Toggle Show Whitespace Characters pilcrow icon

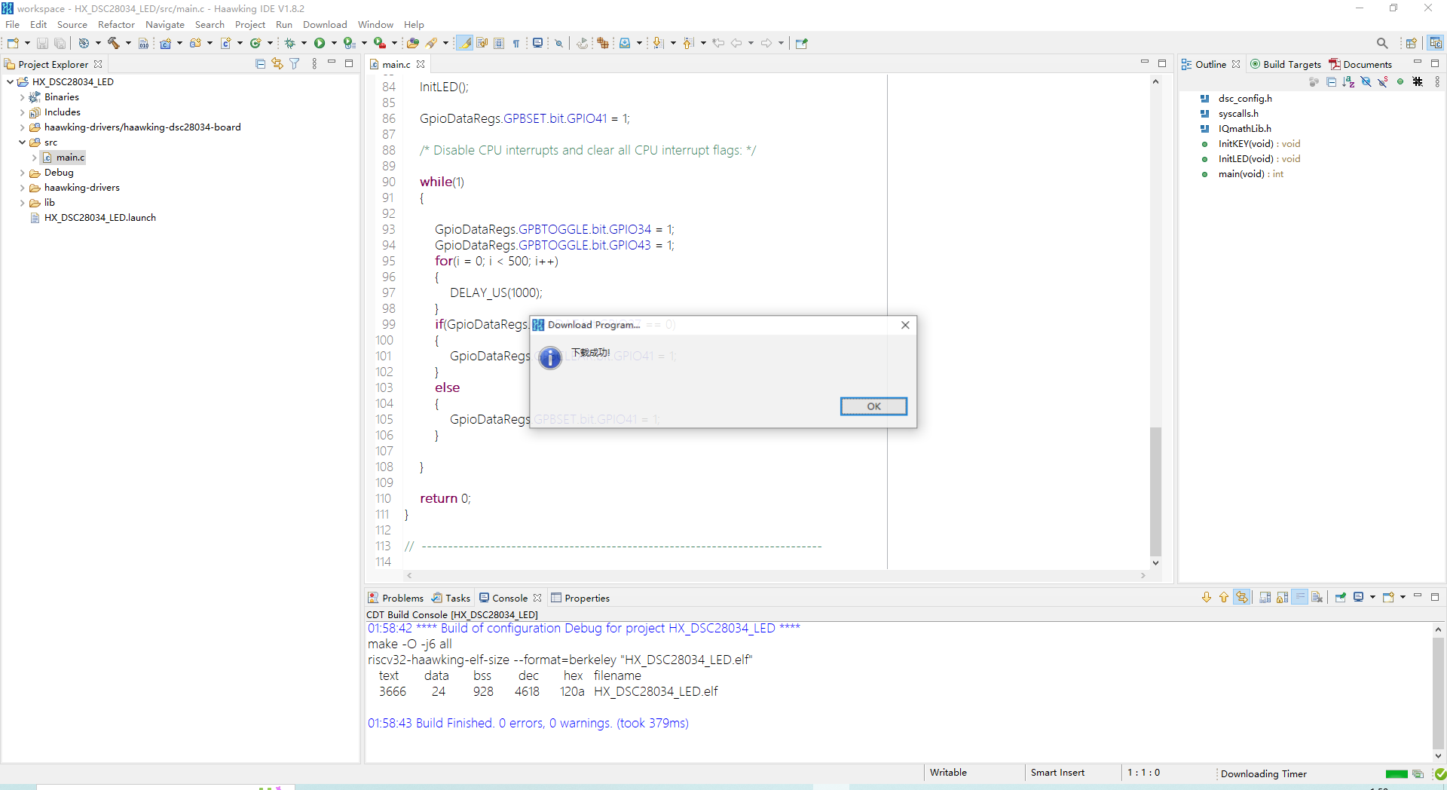click(x=516, y=44)
